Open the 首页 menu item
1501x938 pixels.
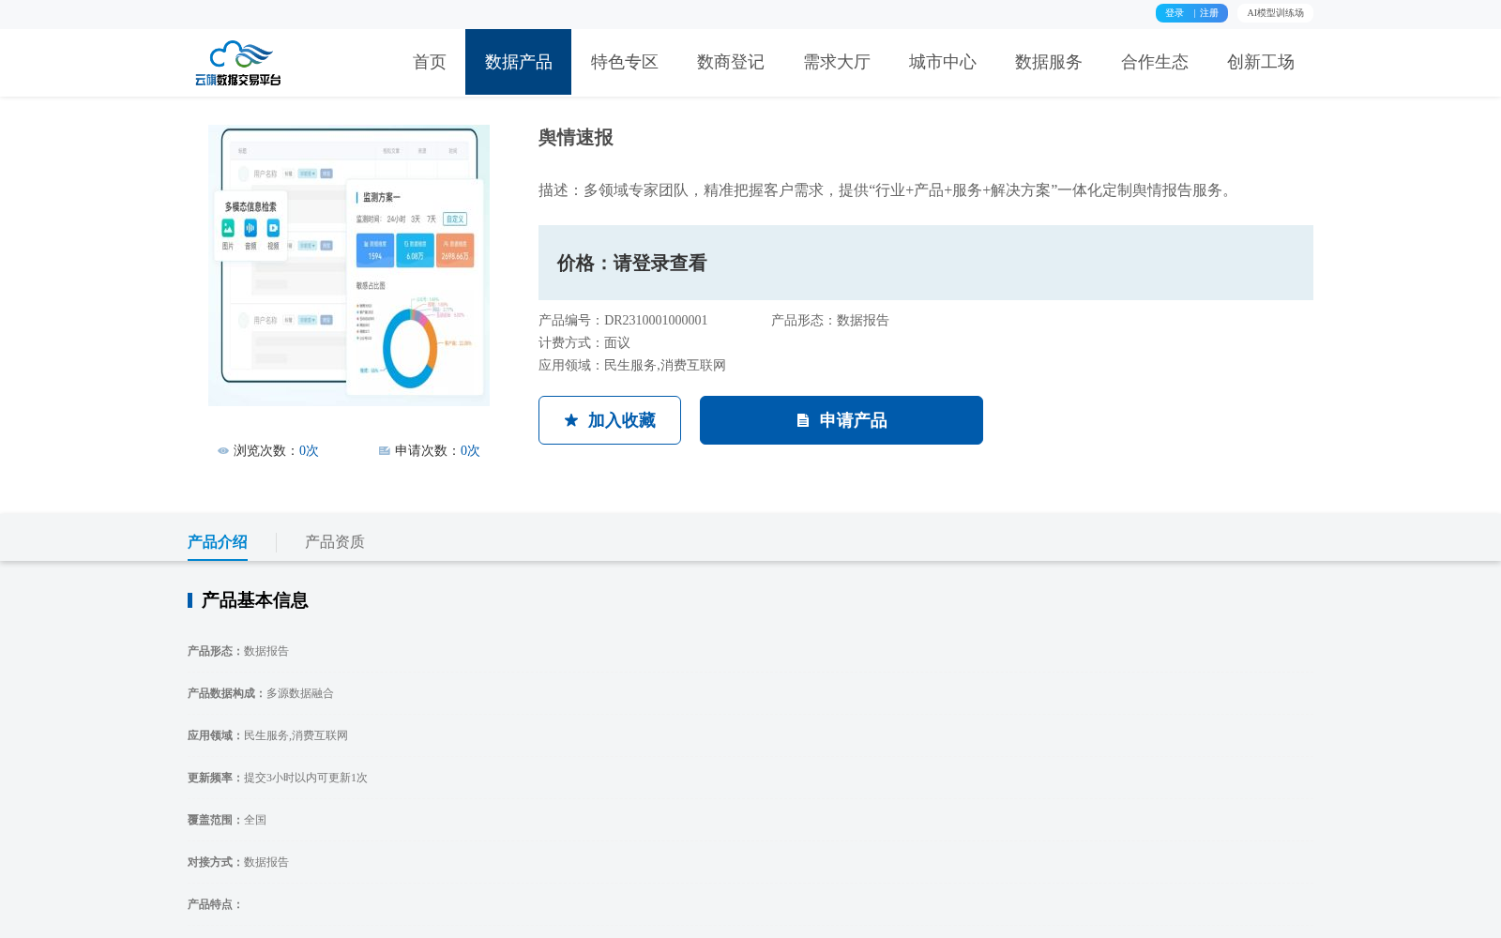point(430,62)
